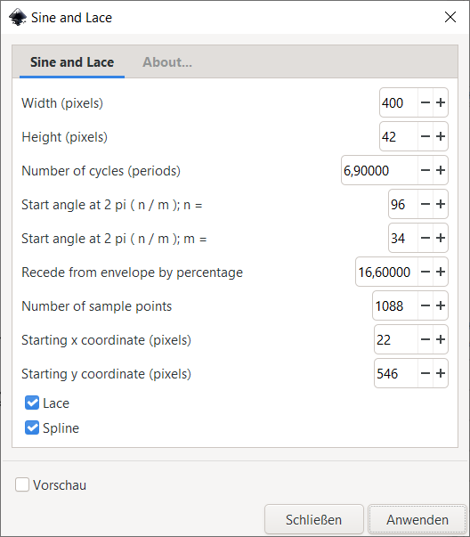Uncheck the Lace checkbox
The image size is (470, 537).
click(32, 403)
